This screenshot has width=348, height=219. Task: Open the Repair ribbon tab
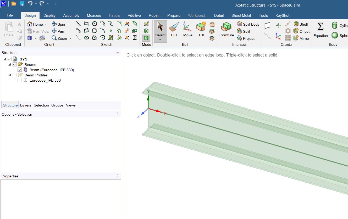pos(154,15)
